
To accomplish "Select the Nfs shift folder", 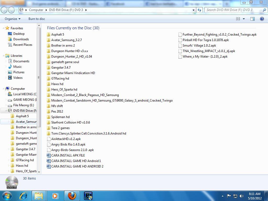I will [x=55, y=106].
